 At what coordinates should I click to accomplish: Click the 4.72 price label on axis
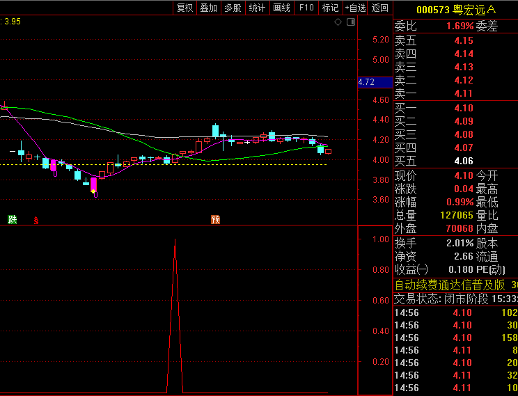[366, 82]
